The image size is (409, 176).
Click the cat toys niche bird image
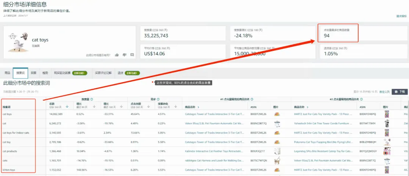pyautogui.click(x=18, y=42)
